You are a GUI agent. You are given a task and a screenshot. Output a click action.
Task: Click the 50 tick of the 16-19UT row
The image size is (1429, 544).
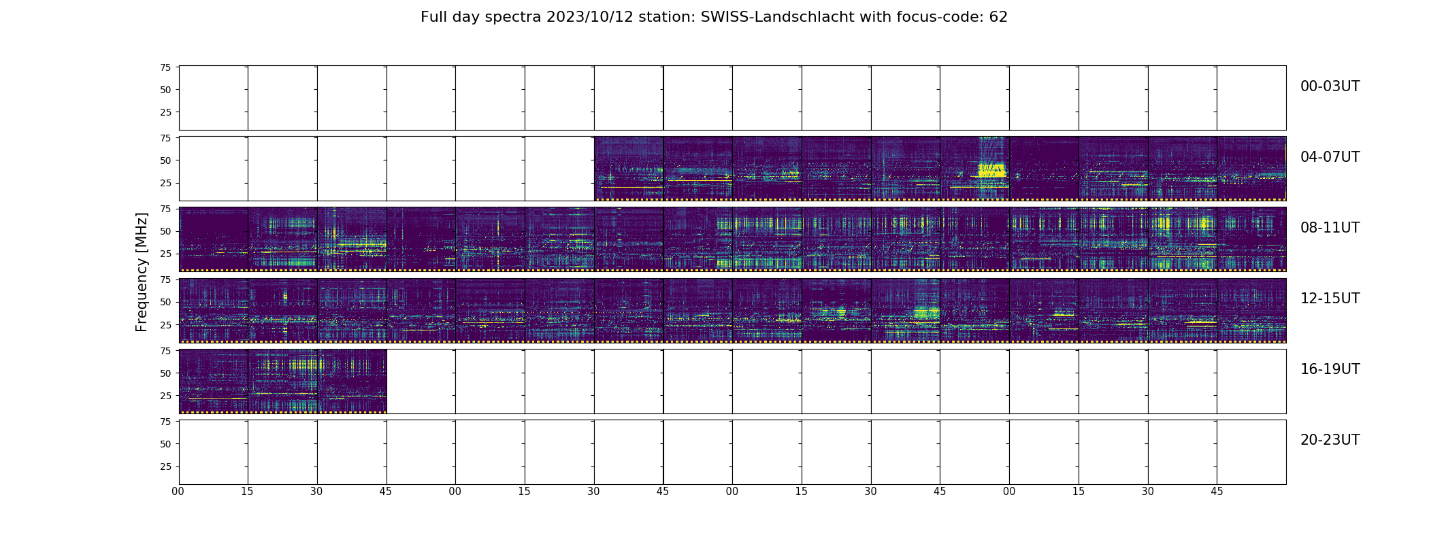click(x=165, y=373)
